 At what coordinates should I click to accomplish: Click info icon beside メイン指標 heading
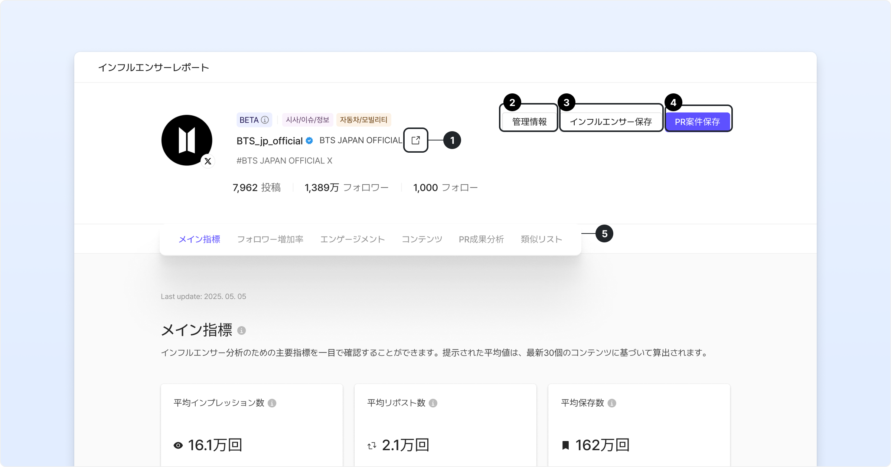point(241,330)
